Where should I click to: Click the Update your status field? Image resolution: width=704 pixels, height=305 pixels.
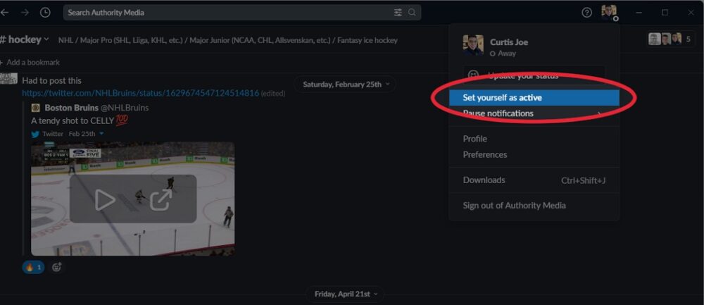click(x=534, y=75)
